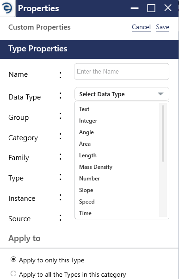Viewport: 179px width, 279px height.
Task: Pick Area as the data type
Action: 85,144
